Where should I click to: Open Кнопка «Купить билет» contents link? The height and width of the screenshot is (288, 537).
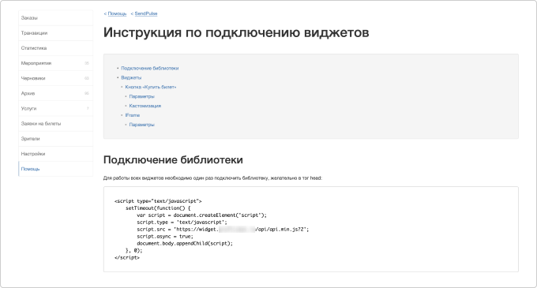tap(151, 88)
